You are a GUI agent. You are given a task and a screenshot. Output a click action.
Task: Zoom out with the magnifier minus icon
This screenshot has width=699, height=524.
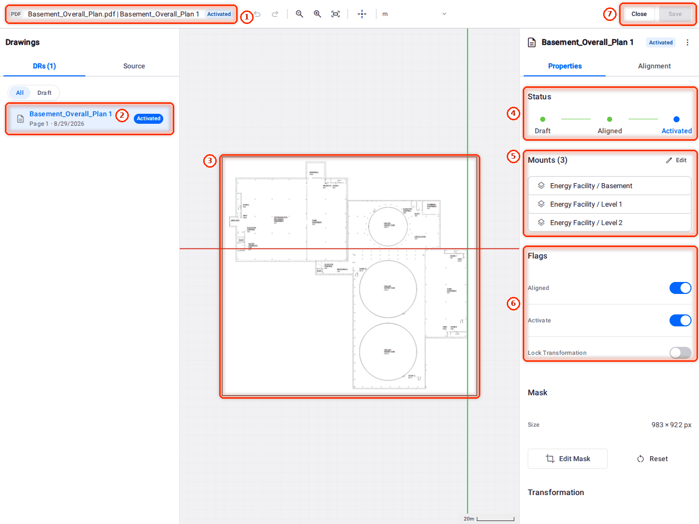point(300,14)
